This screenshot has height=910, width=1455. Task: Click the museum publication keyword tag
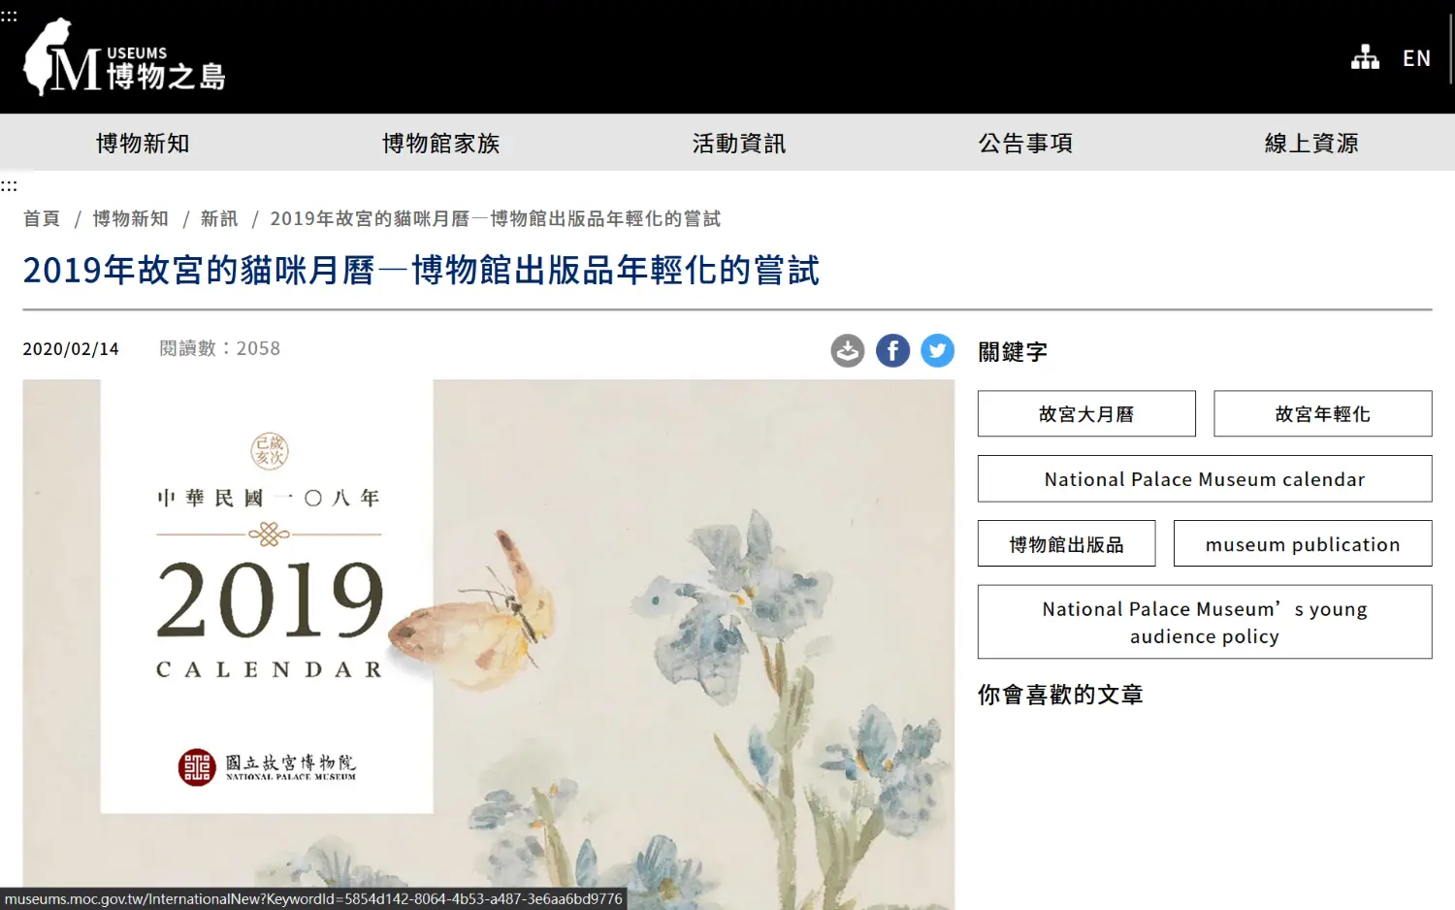1303,544
